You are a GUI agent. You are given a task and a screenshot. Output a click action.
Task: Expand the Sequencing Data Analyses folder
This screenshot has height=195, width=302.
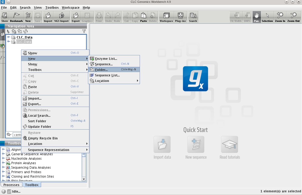[x=3, y=167]
